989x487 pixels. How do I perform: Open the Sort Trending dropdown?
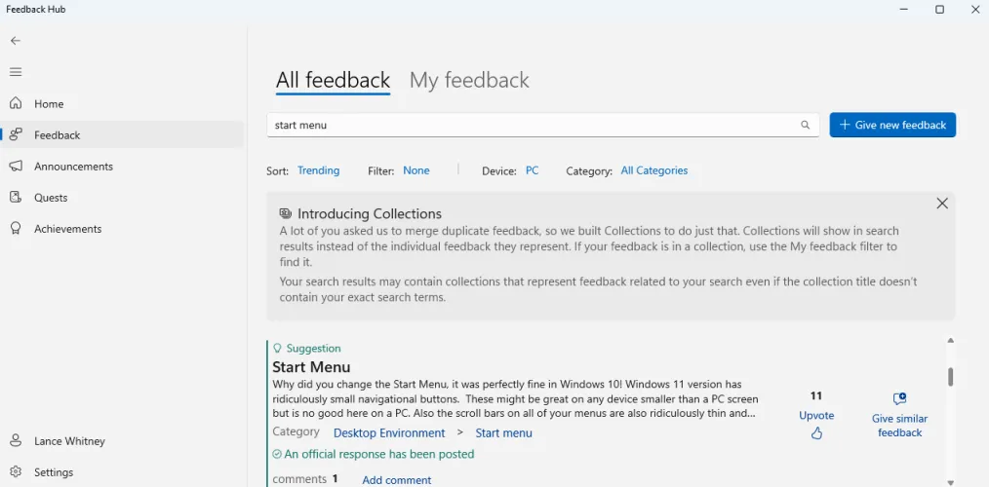[318, 170]
